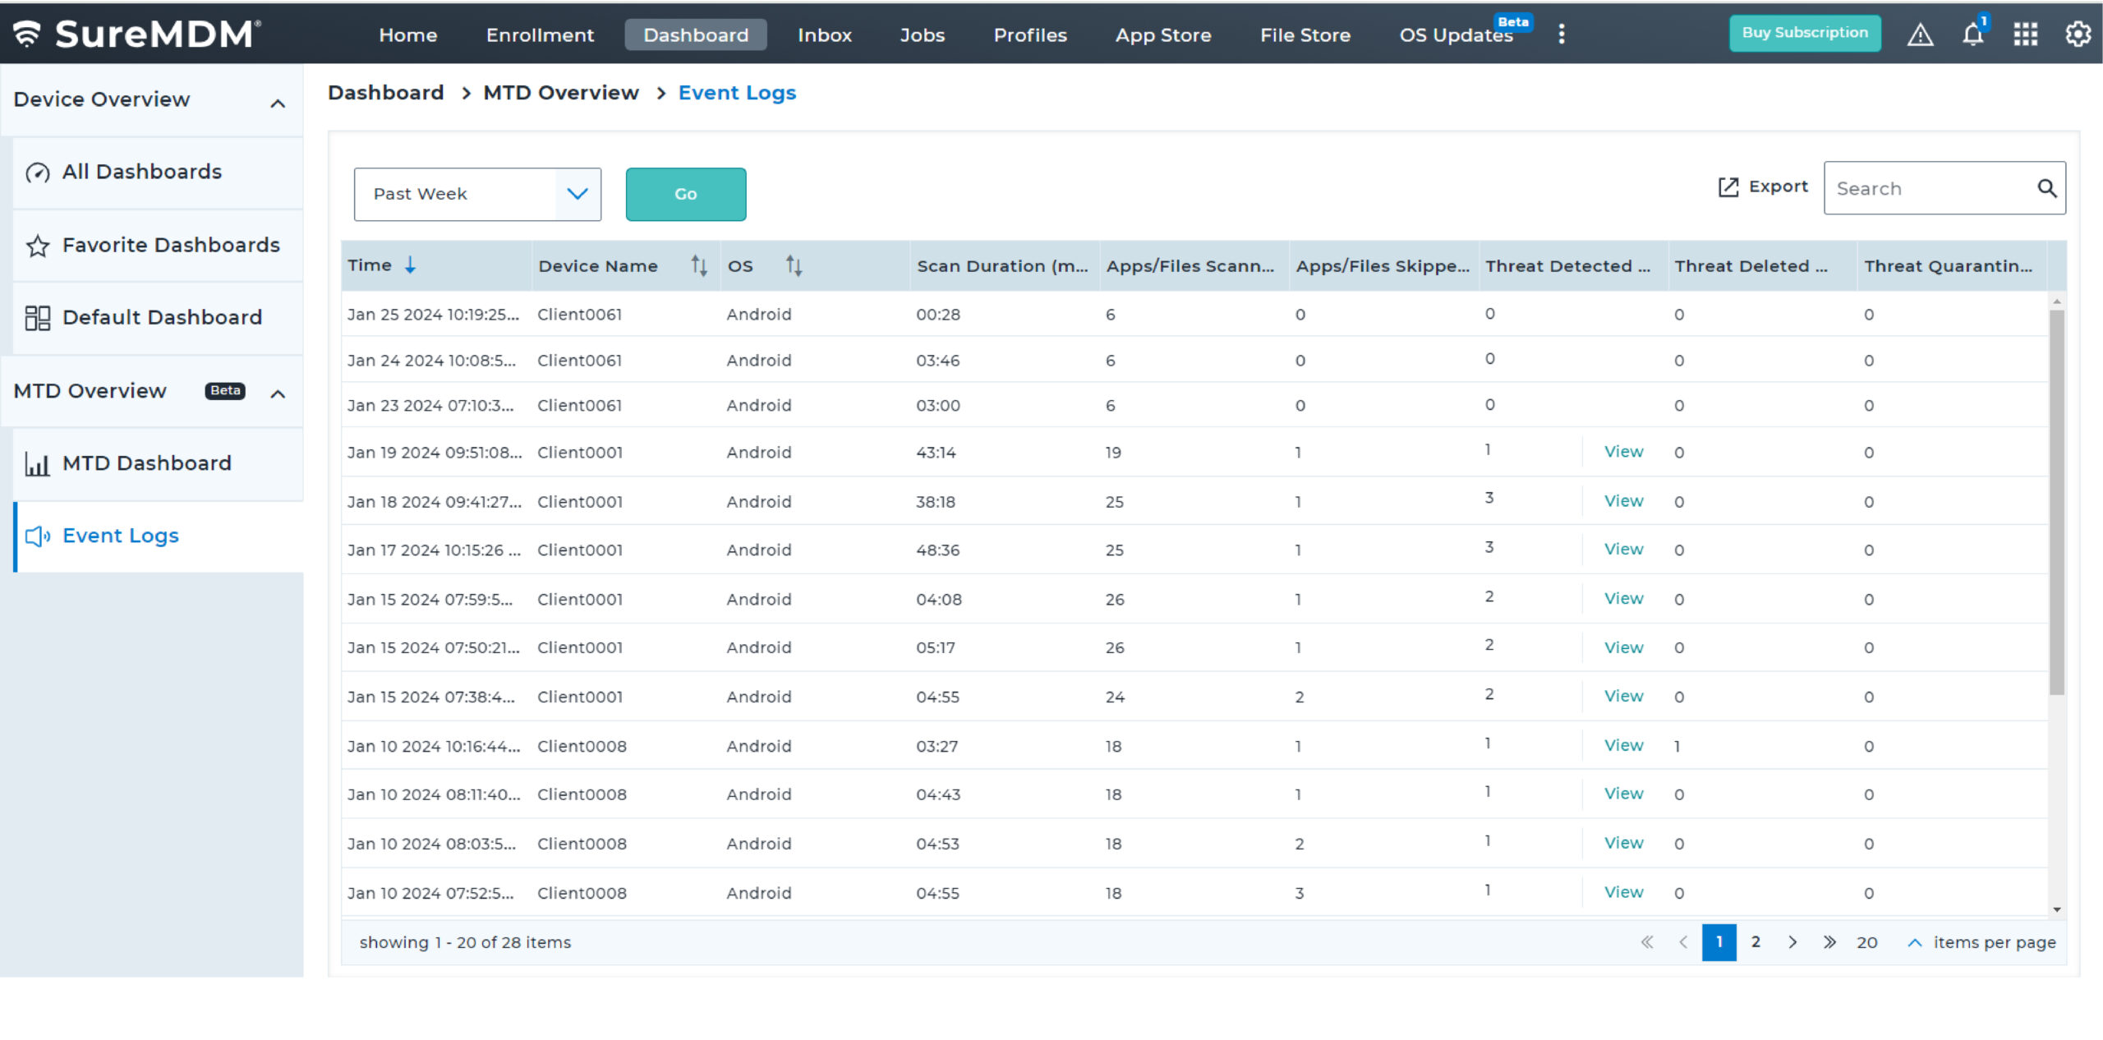Sort by Time column arrow

pos(410,265)
